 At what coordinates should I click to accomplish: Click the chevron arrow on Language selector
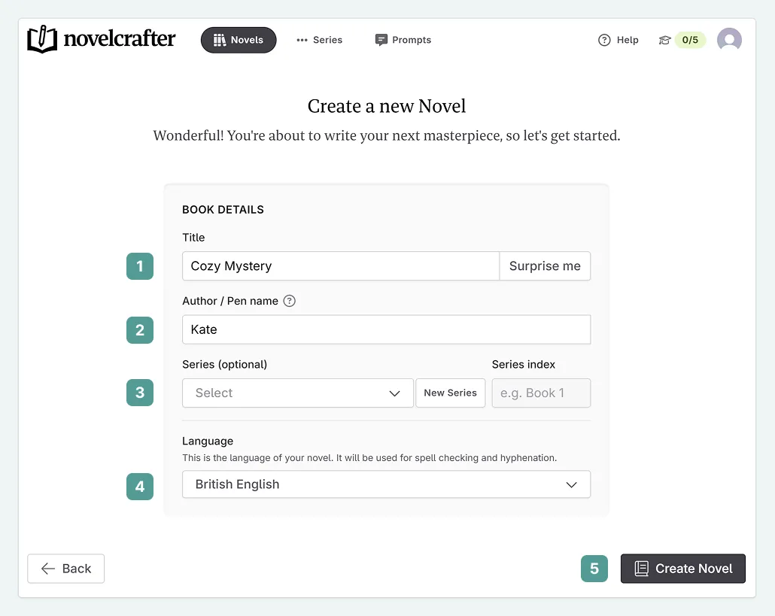pyautogui.click(x=572, y=485)
